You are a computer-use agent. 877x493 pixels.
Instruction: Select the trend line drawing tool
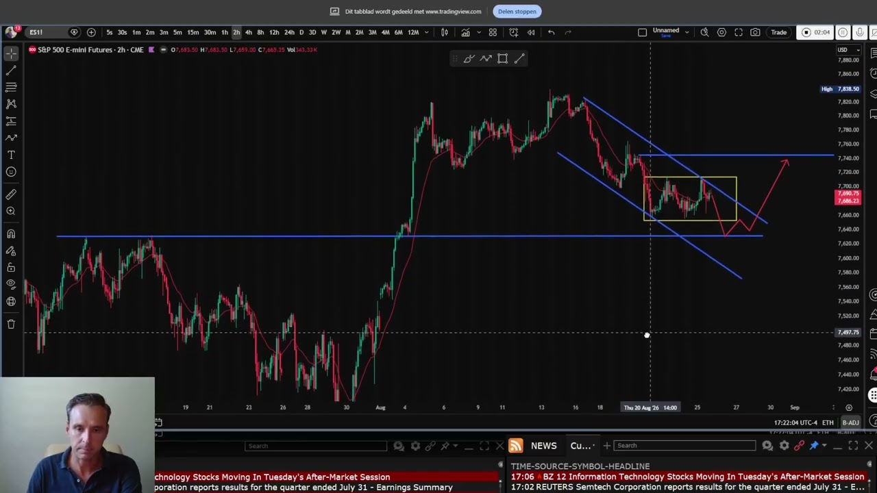[x=11, y=71]
